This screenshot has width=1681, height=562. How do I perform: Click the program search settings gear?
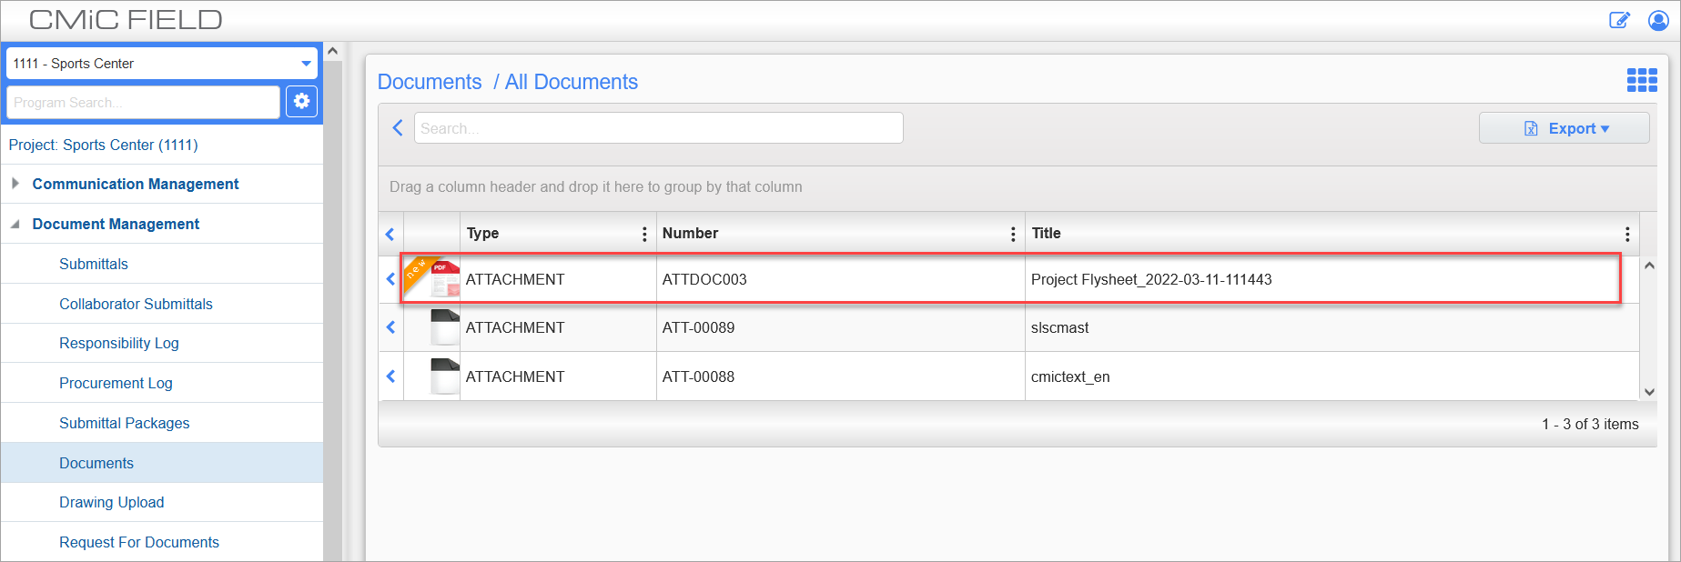[301, 102]
